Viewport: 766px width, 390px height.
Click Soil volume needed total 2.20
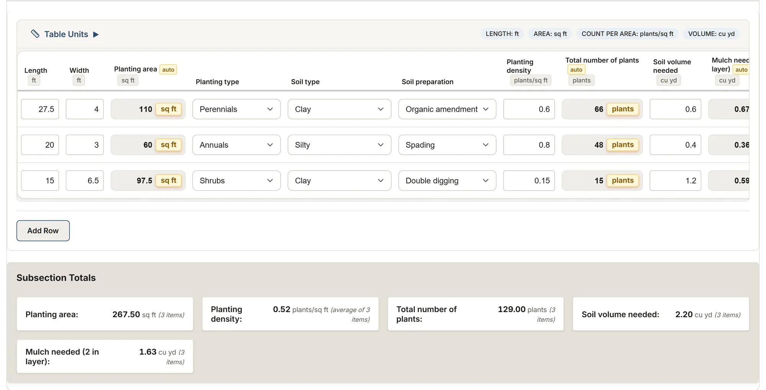pyautogui.click(x=684, y=314)
